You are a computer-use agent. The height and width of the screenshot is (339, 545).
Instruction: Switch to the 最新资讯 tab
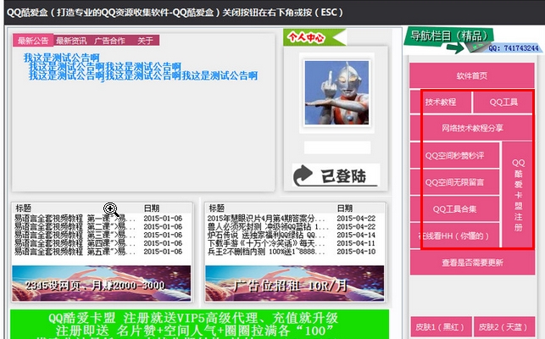(71, 41)
